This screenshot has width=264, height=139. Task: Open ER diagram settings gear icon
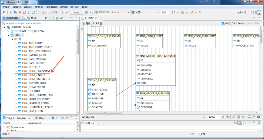tap(259, 117)
